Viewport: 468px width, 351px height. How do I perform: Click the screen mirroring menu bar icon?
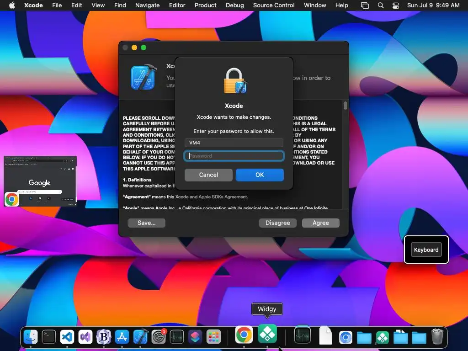(x=365, y=5)
